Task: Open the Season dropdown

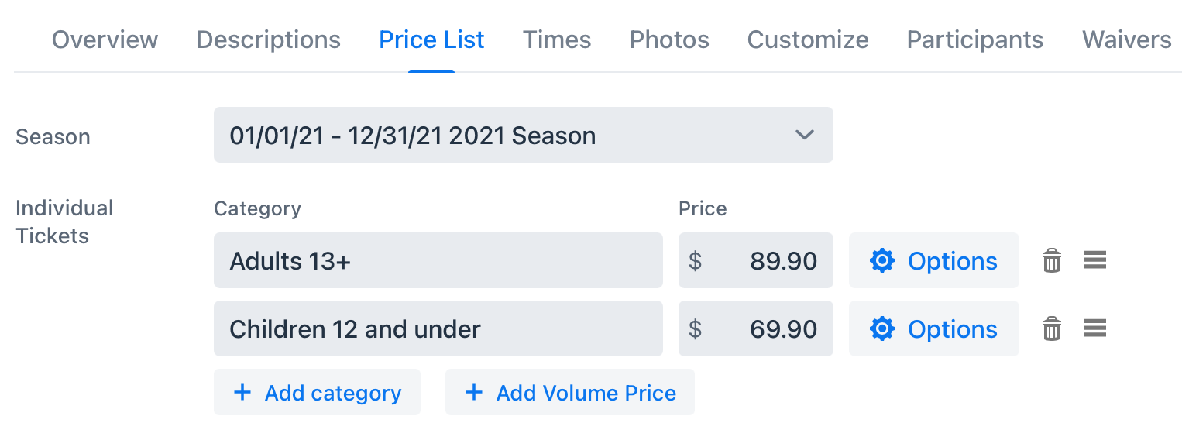Action: click(x=524, y=135)
